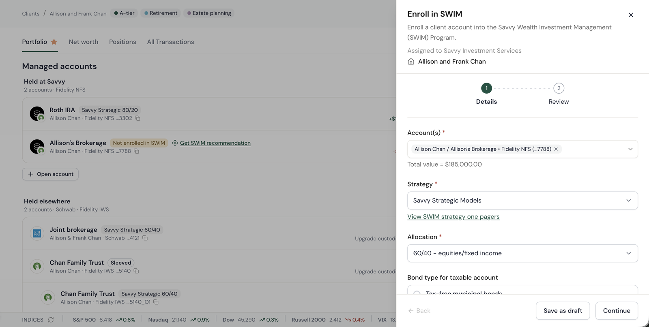
Task: Click Savvy Strategic 60/40 badge on Joint brokerage
Action: 132,230
